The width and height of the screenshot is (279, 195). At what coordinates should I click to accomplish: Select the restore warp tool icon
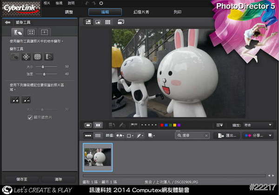48,57
